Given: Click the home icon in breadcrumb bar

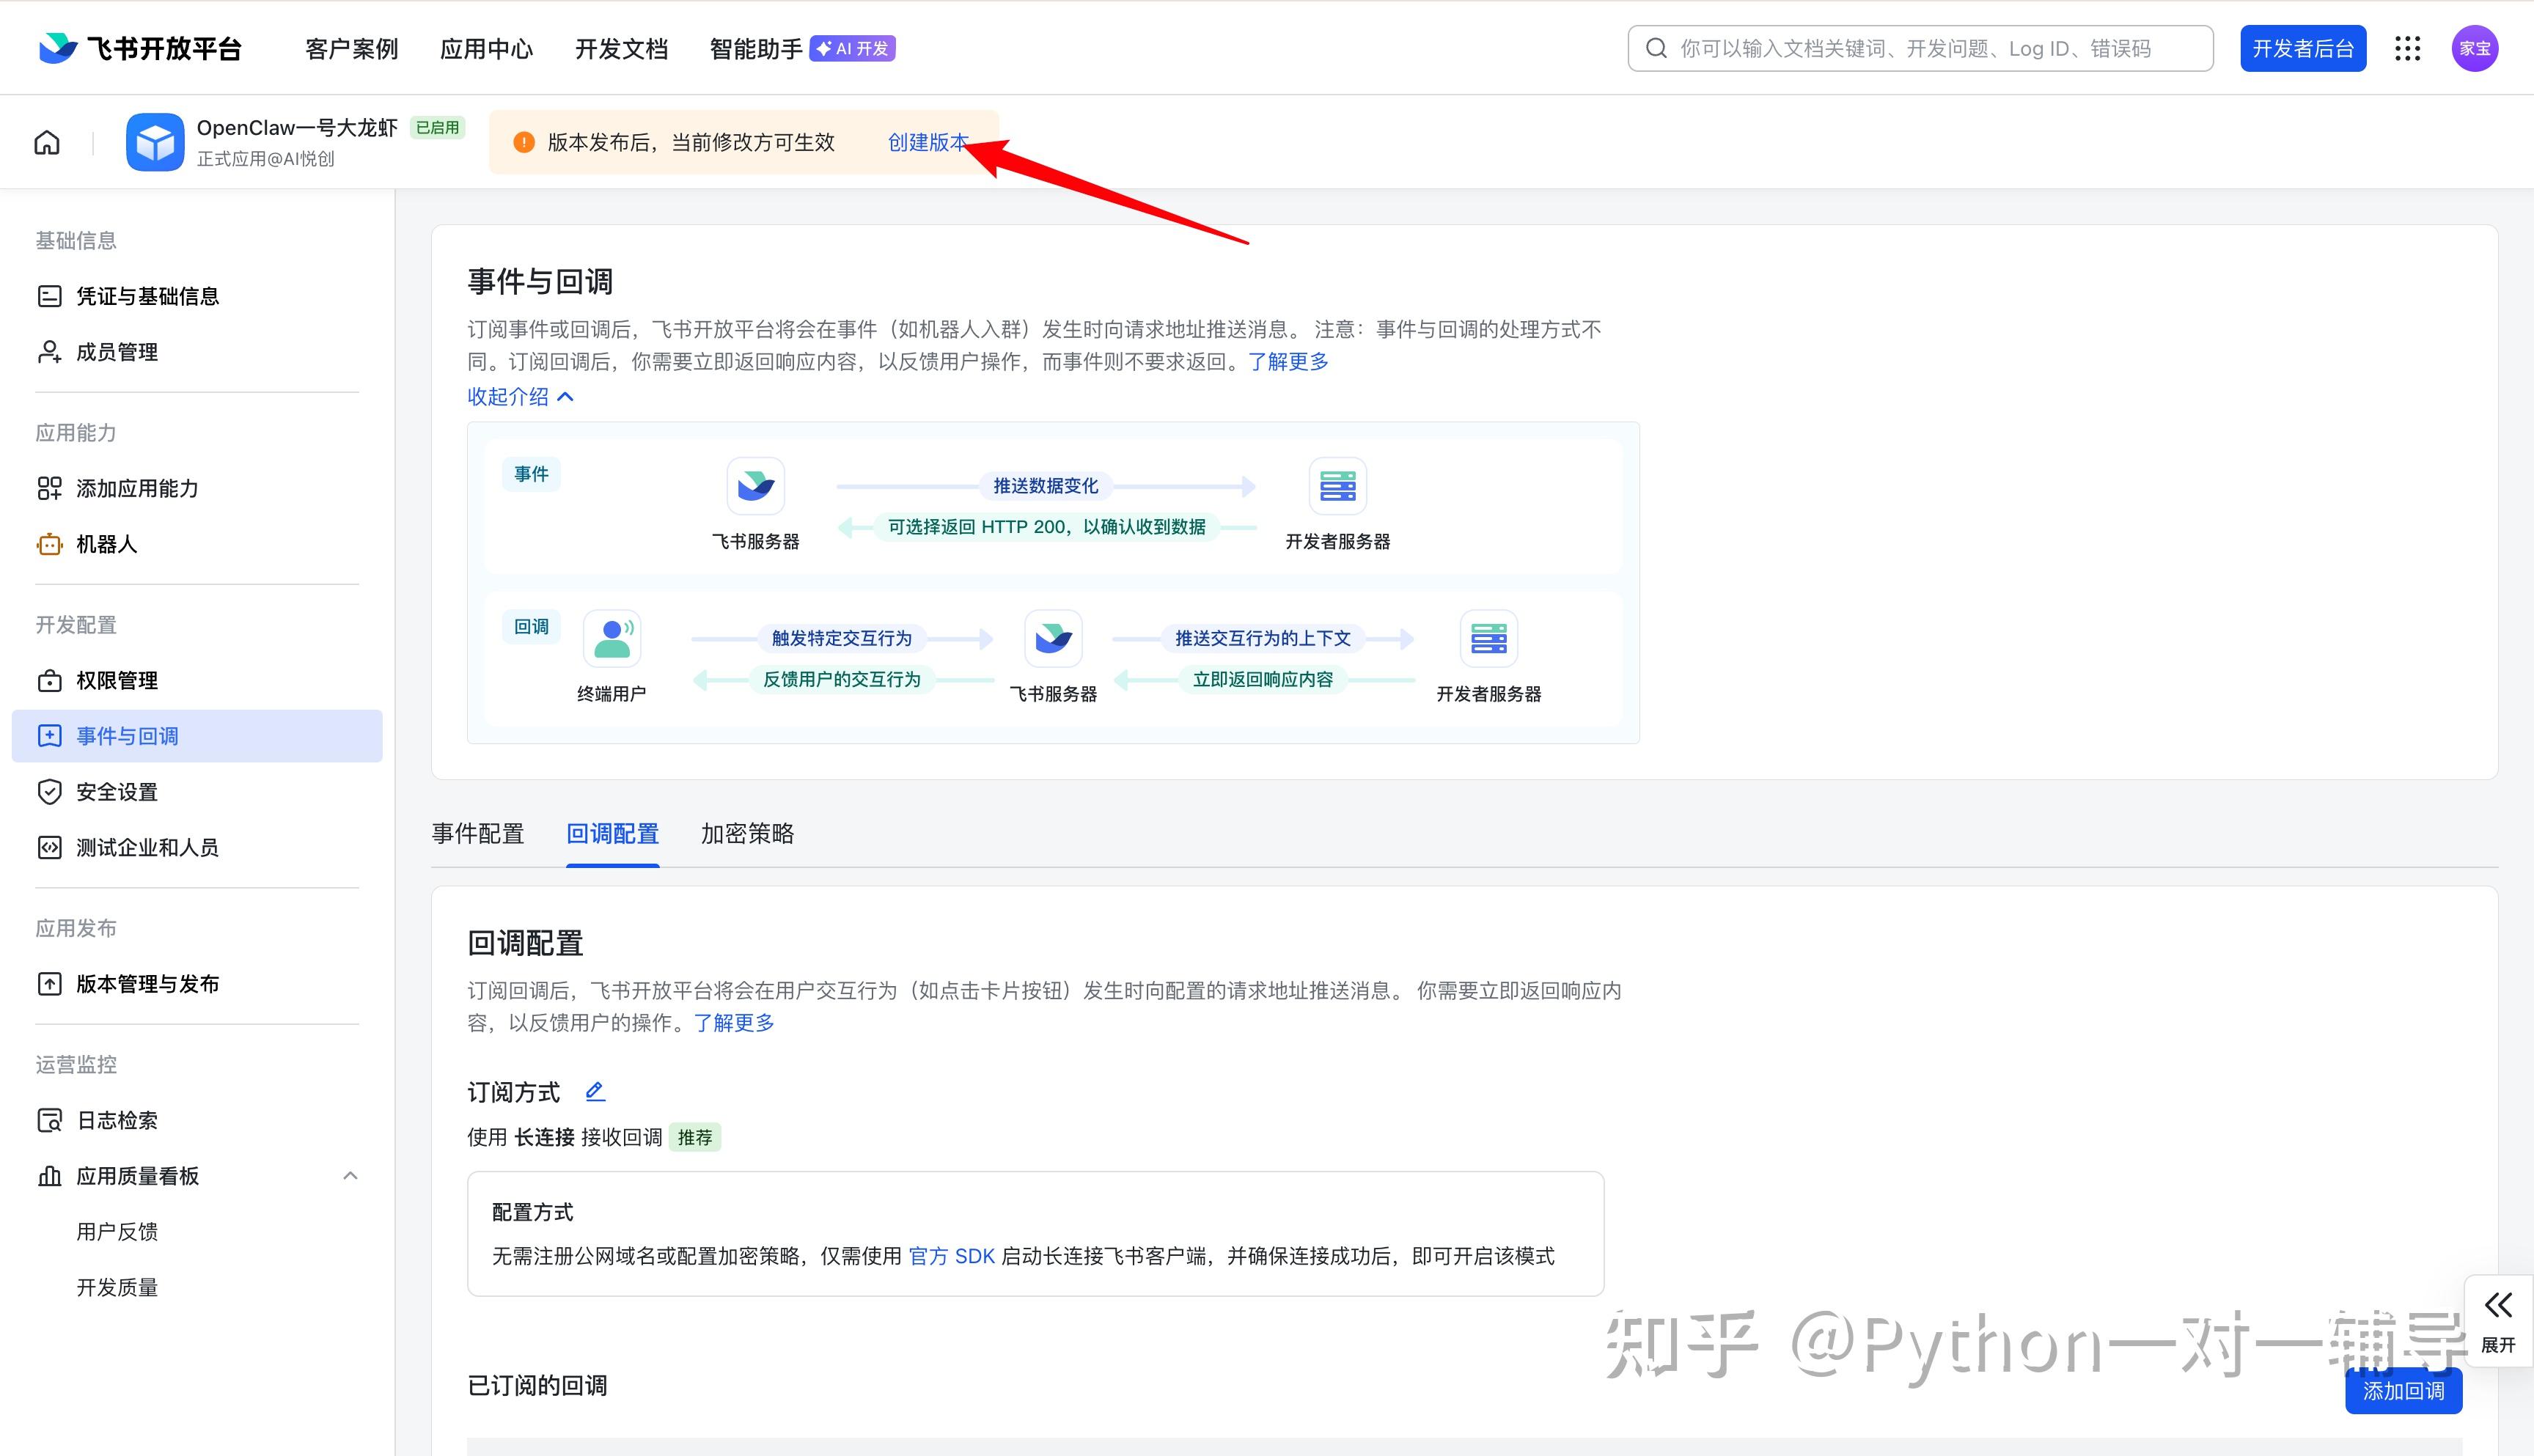Looking at the screenshot, I should click(x=47, y=143).
